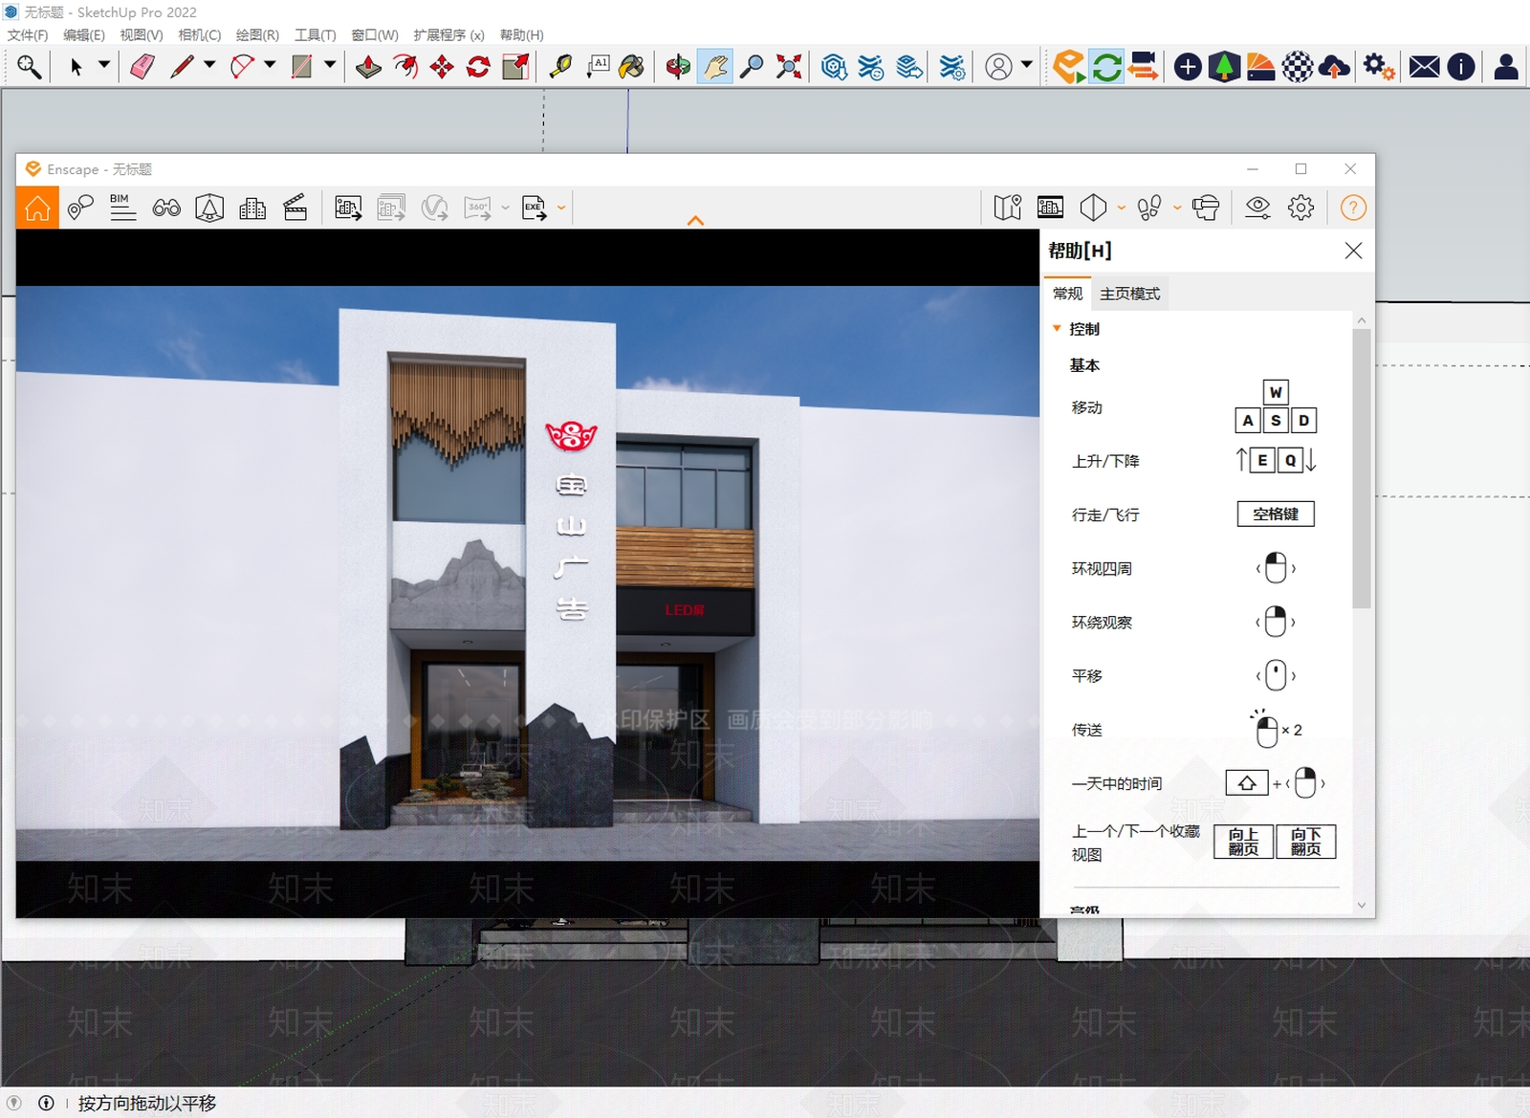Toggle Enscape visual eye settings
The image size is (1530, 1118).
coord(1257,208)
